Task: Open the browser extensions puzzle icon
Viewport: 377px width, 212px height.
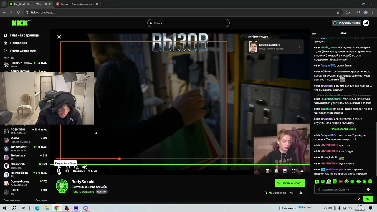Action: click(x=348, y=12)
